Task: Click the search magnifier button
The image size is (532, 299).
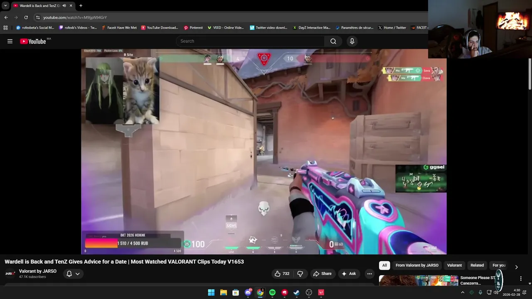Action: (x=333, y=41)
